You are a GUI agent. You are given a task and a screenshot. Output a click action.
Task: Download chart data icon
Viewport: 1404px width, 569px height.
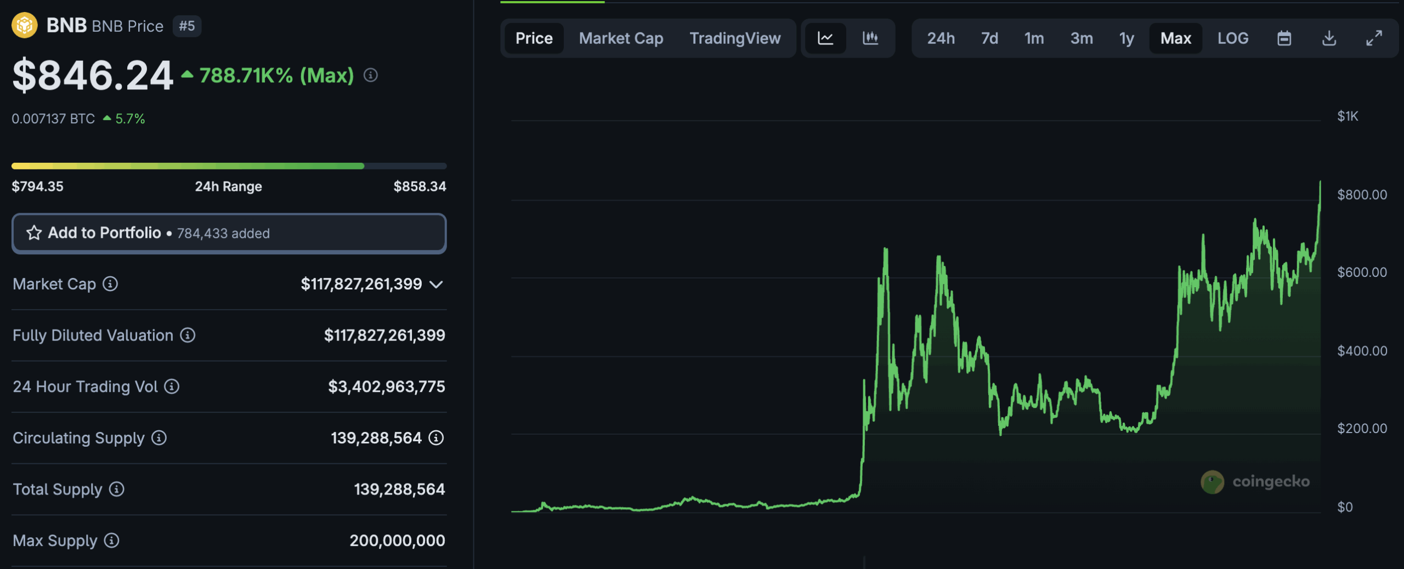pyautogui.click(x=1329, y=38)
